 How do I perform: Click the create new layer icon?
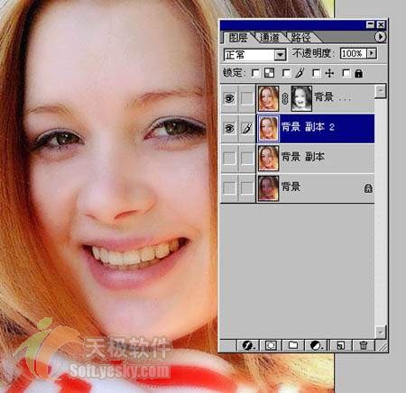point(341,345)
